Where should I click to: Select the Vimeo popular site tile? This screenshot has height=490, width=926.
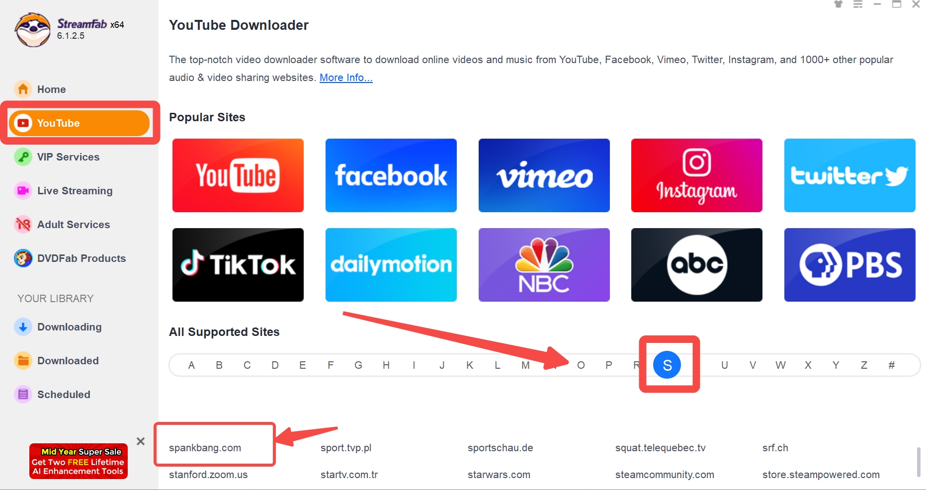tap(544, 175)
